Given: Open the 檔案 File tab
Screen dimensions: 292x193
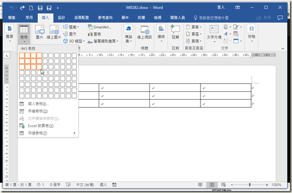Looking at the screenshot, I should [x=12, y=18].
